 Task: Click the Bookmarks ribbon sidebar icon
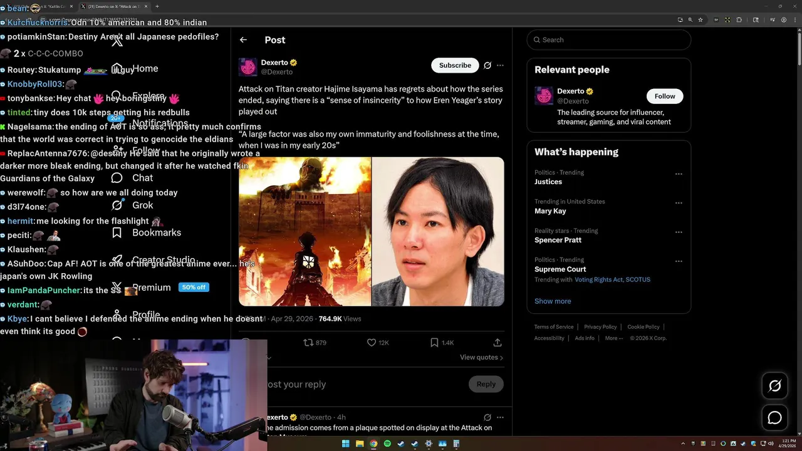click(117, 232)
